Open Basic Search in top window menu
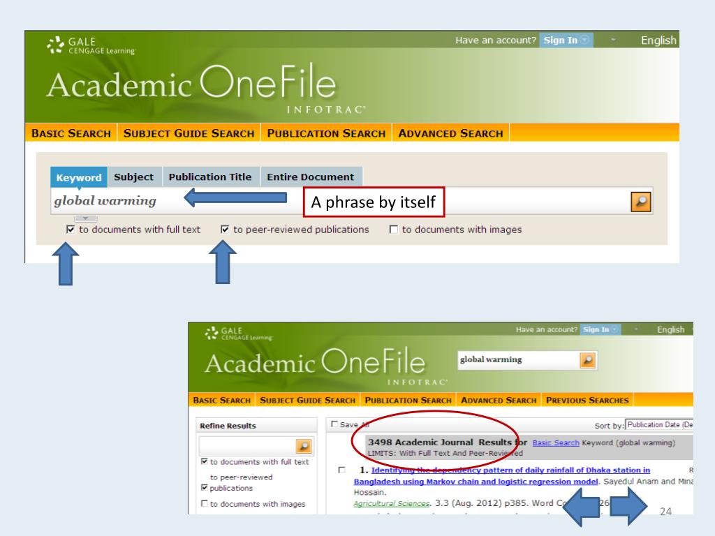This screenshot has height=536, width=715. click(x=71, y=133)
